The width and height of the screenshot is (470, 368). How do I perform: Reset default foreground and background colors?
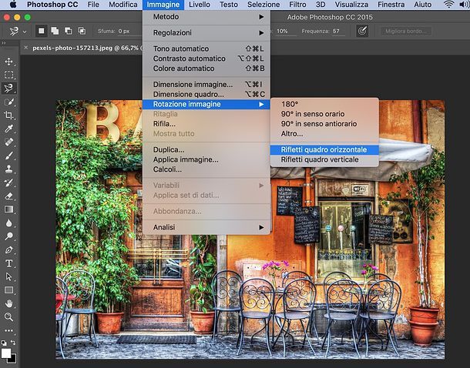[4, 343]
